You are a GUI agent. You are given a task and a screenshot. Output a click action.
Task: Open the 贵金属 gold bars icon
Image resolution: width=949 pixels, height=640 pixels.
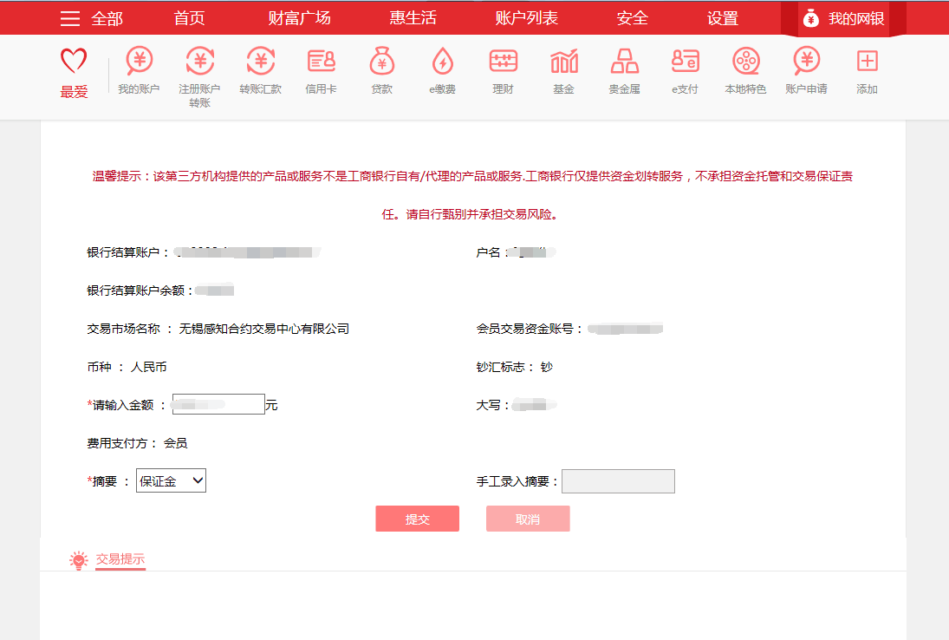(x=625, y=62)
